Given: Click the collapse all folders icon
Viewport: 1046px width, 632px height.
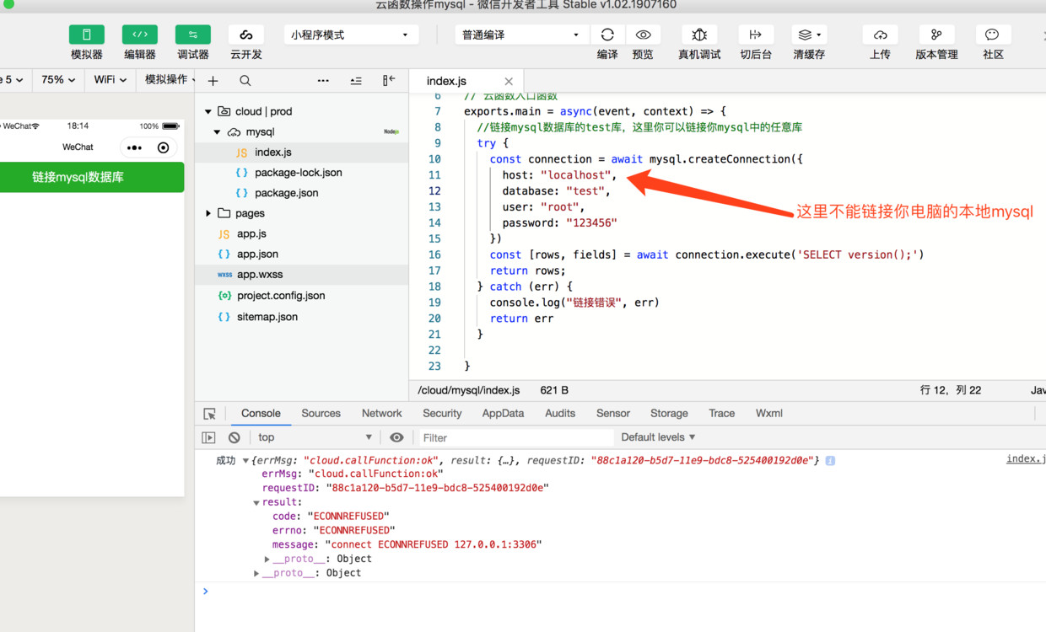Looking at the screenshot, I should click(x=356, y=81).
